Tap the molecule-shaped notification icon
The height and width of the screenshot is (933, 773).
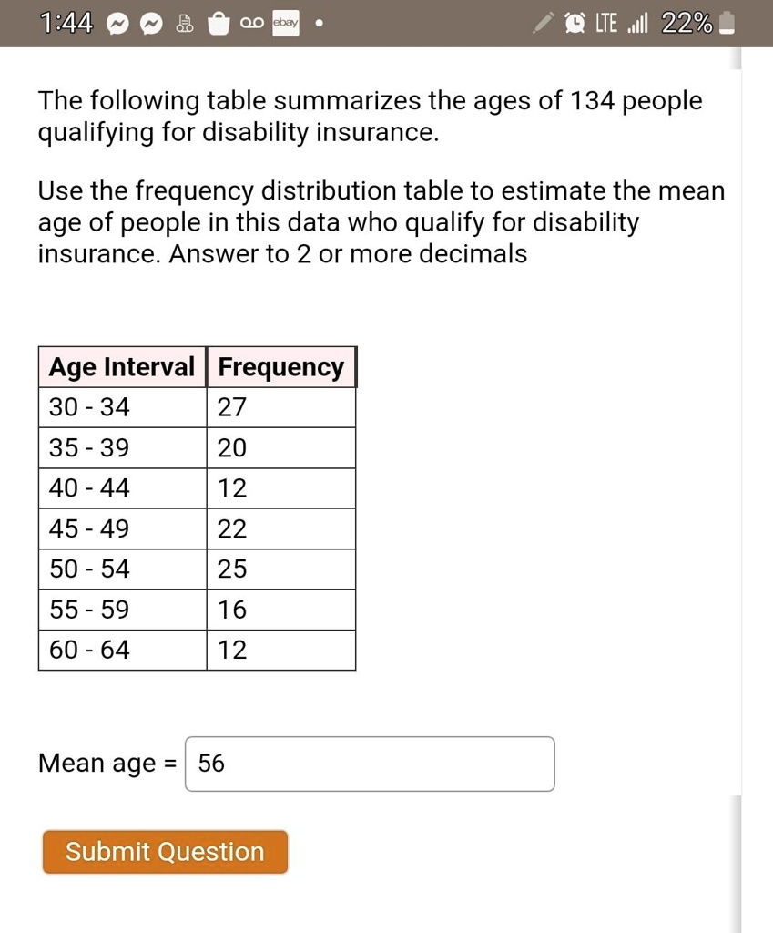tap(185, 22)
